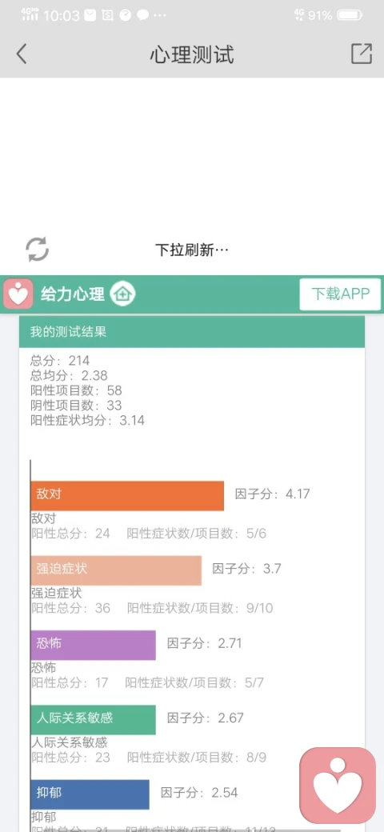Screen dimensions: 384x832
Task: Tap the pink heart logo beside 给力心理
Action: [18, 294]
